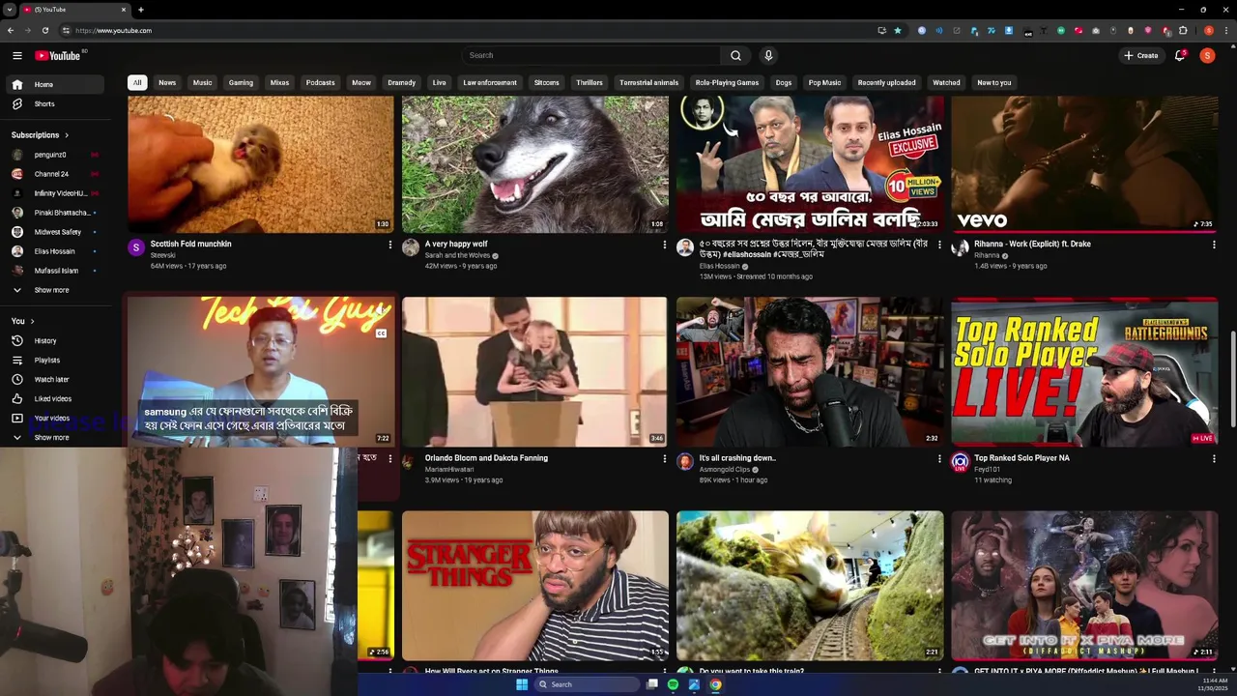Viewport: 1237px width, 696px height.
Task: Open History from the sidebar
Action: pos(54,340)
